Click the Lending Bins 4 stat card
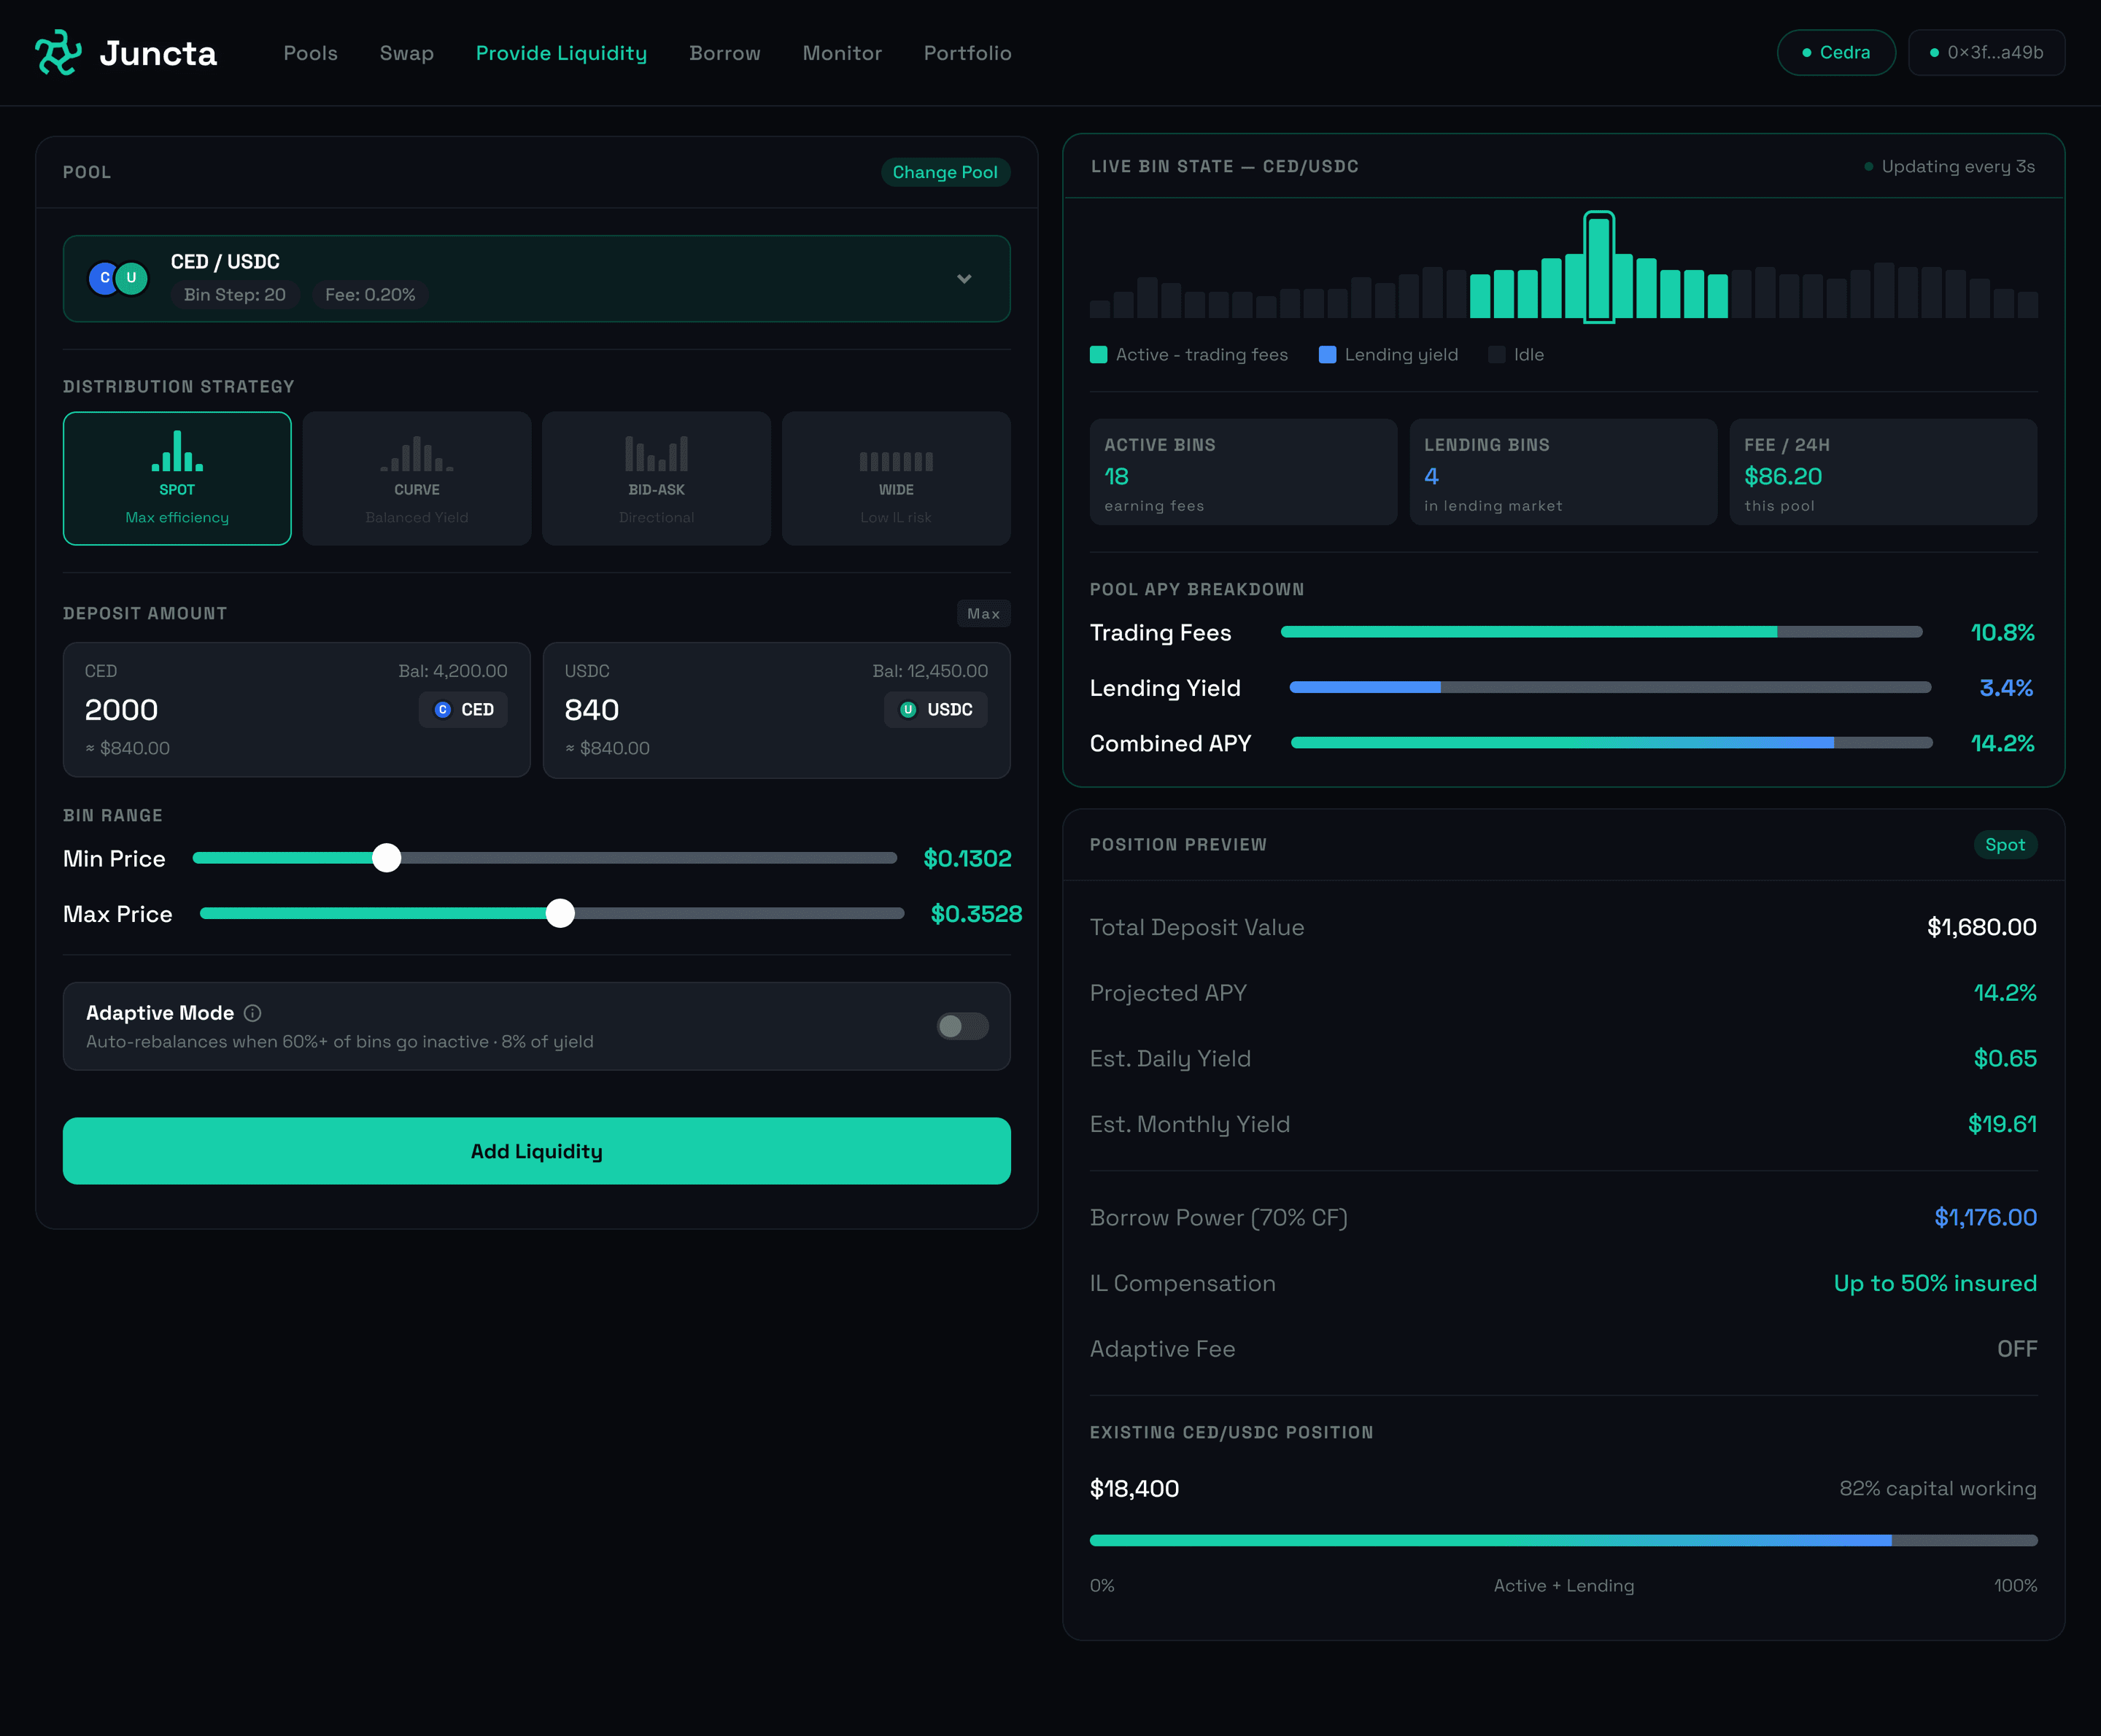2101x1736 pixels. coord(1563,472)
